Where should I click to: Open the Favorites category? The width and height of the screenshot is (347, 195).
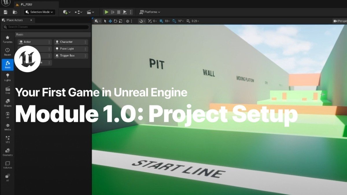pyautogui.click(x=8, y=39)
